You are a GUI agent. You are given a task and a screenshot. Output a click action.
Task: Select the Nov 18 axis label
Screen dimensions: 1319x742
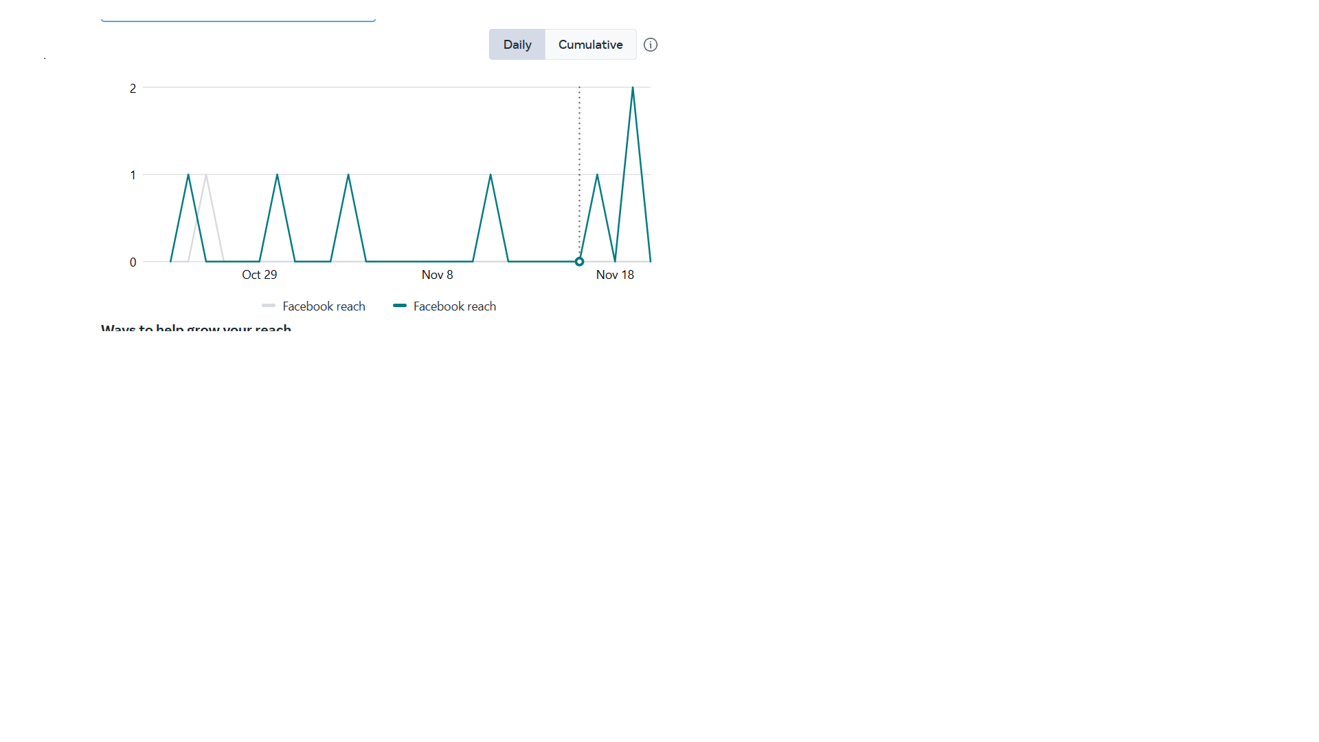tap(615, 275)
